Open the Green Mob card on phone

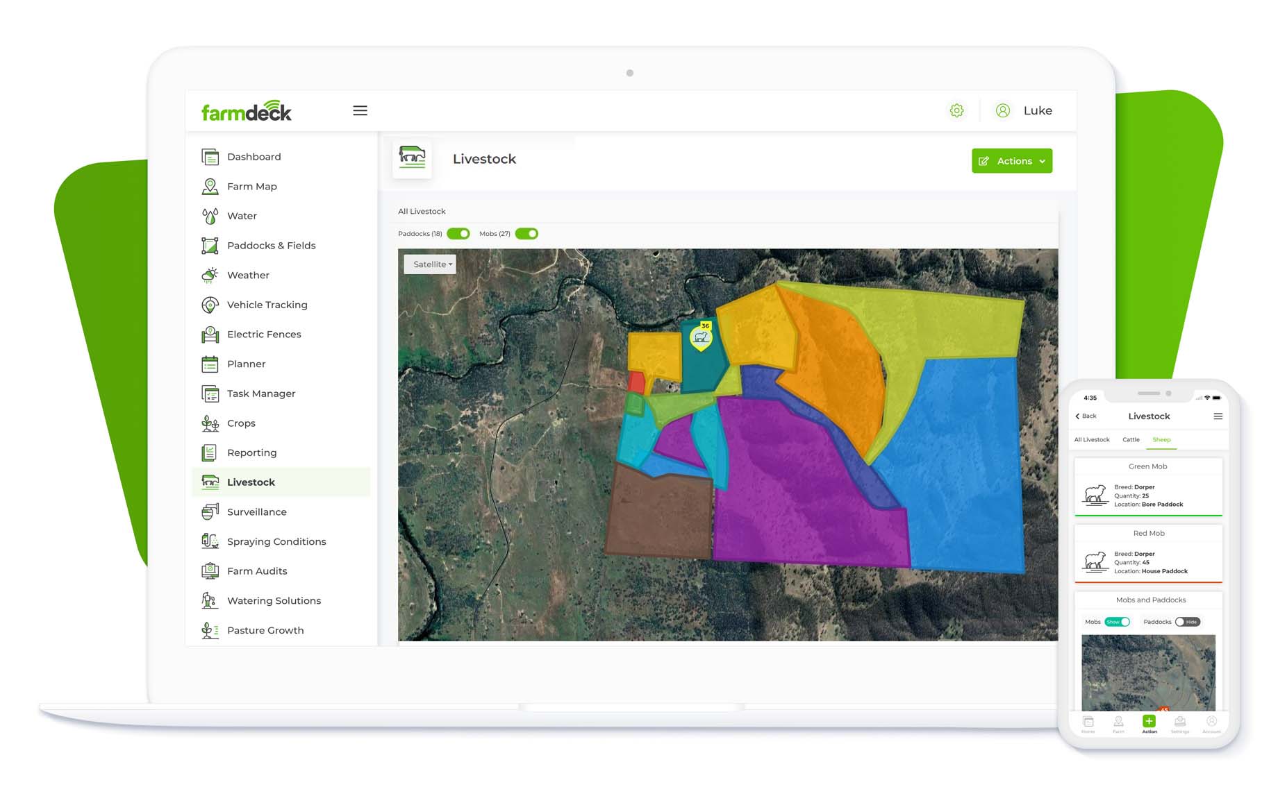1148,487
